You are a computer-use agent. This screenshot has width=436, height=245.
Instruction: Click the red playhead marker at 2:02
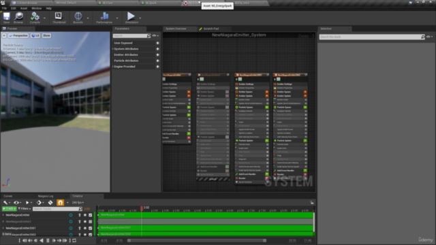(x=142, y=208)
